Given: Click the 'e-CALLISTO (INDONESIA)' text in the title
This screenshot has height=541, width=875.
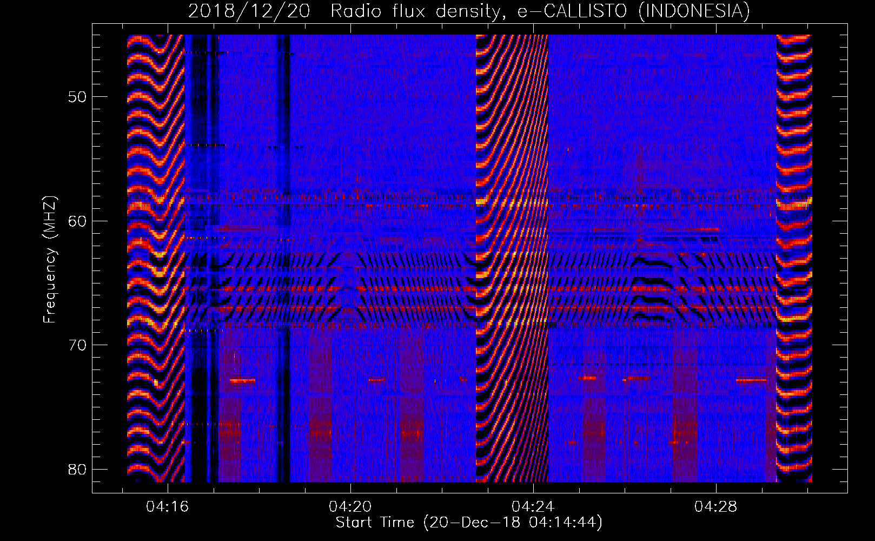Looking at the screenshot, I should [x=634, y=11].
